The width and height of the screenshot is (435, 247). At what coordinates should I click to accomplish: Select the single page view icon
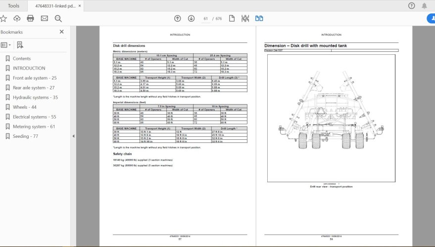[x=232, y=19]
